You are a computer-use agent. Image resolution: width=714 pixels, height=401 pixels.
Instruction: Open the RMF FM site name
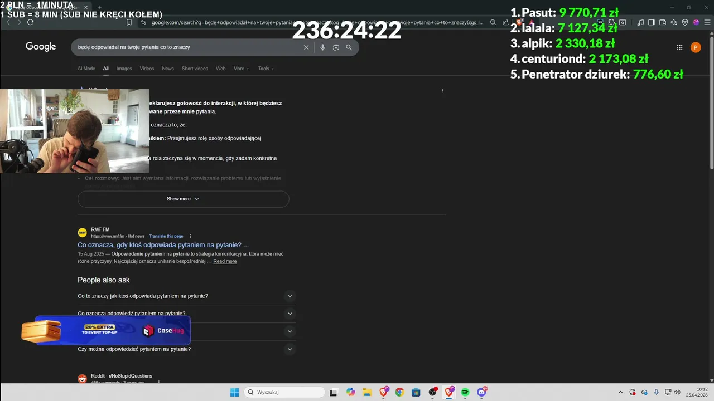(100, 229)
